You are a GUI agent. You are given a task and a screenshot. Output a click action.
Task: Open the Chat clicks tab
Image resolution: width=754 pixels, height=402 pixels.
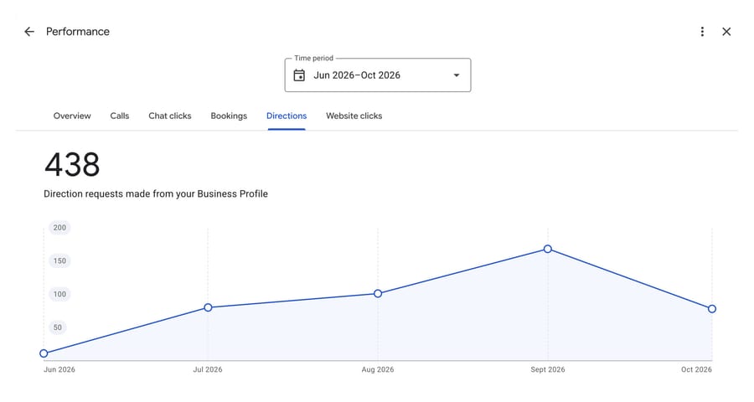point(170,116)
